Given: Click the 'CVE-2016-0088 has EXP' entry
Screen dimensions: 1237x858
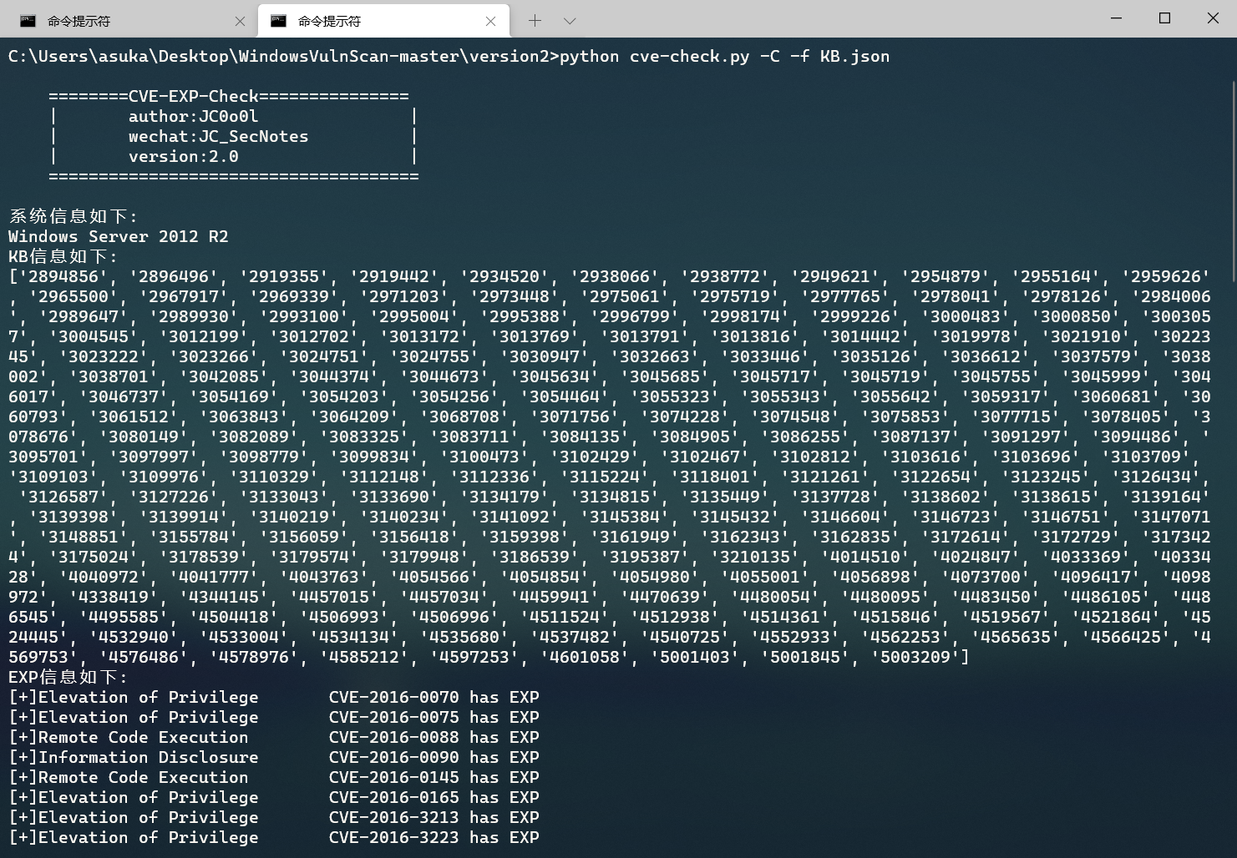Looking at the screenshot, I should click(x=434, y=737).
